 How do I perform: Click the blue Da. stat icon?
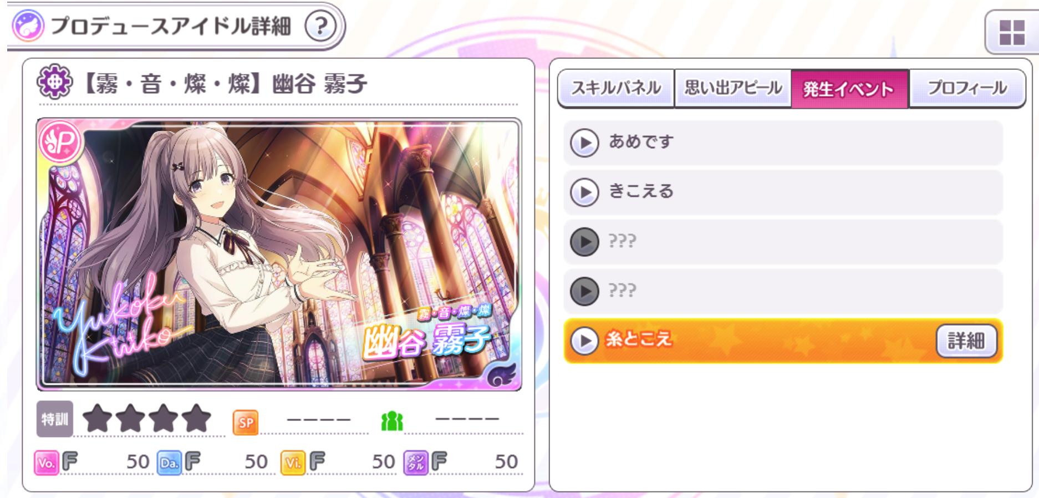[x=169, y=463]
